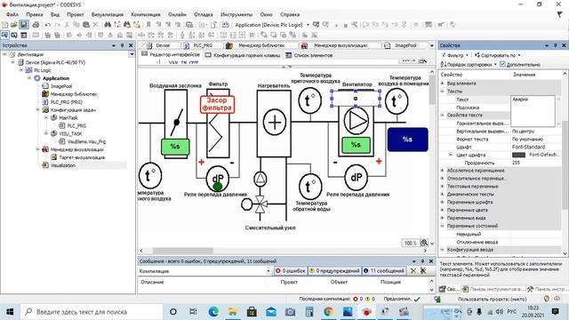Open the PLC_PRG (PRG) item in the device tree
This screenshot has width=569, height=320.
pos(66,102)
